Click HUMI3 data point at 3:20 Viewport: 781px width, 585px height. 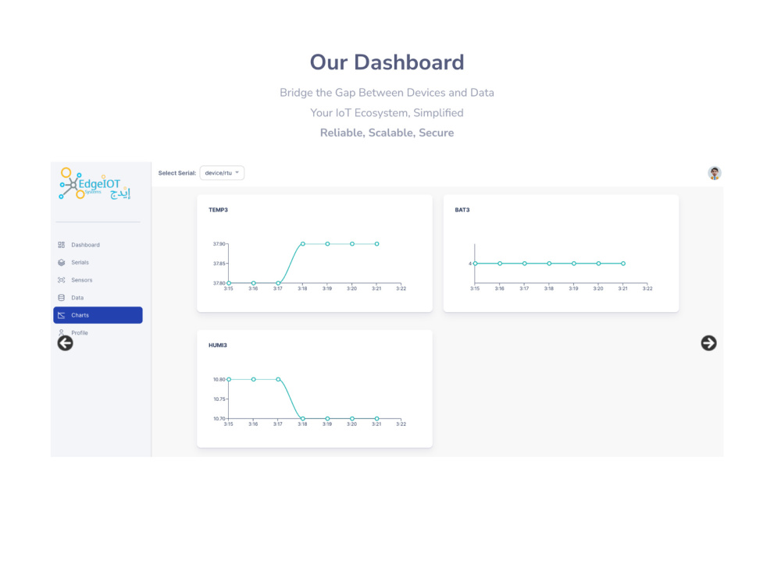352,419
